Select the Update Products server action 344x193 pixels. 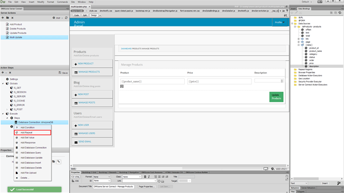point(18,33)
